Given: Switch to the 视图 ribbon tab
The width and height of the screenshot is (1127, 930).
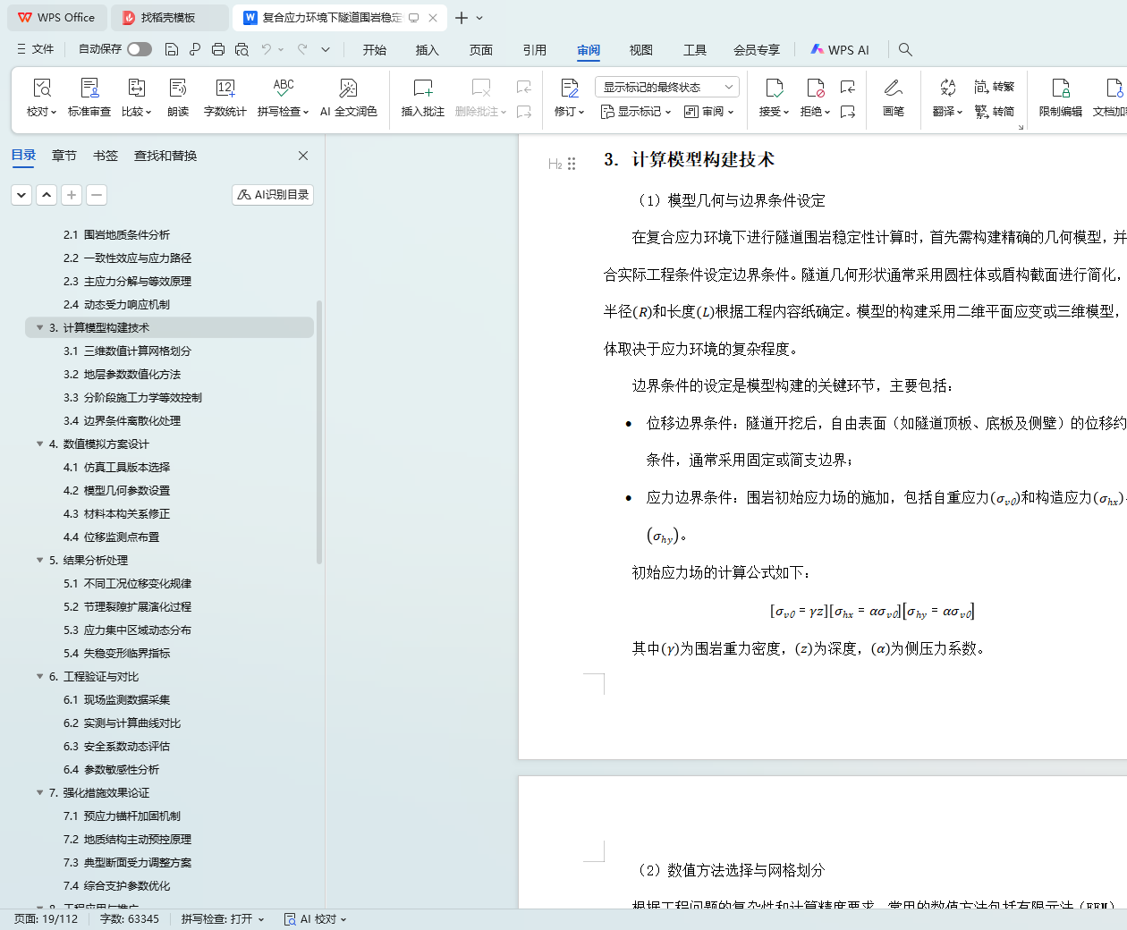Looking at the screenshot, I should [x=640, y=50].
